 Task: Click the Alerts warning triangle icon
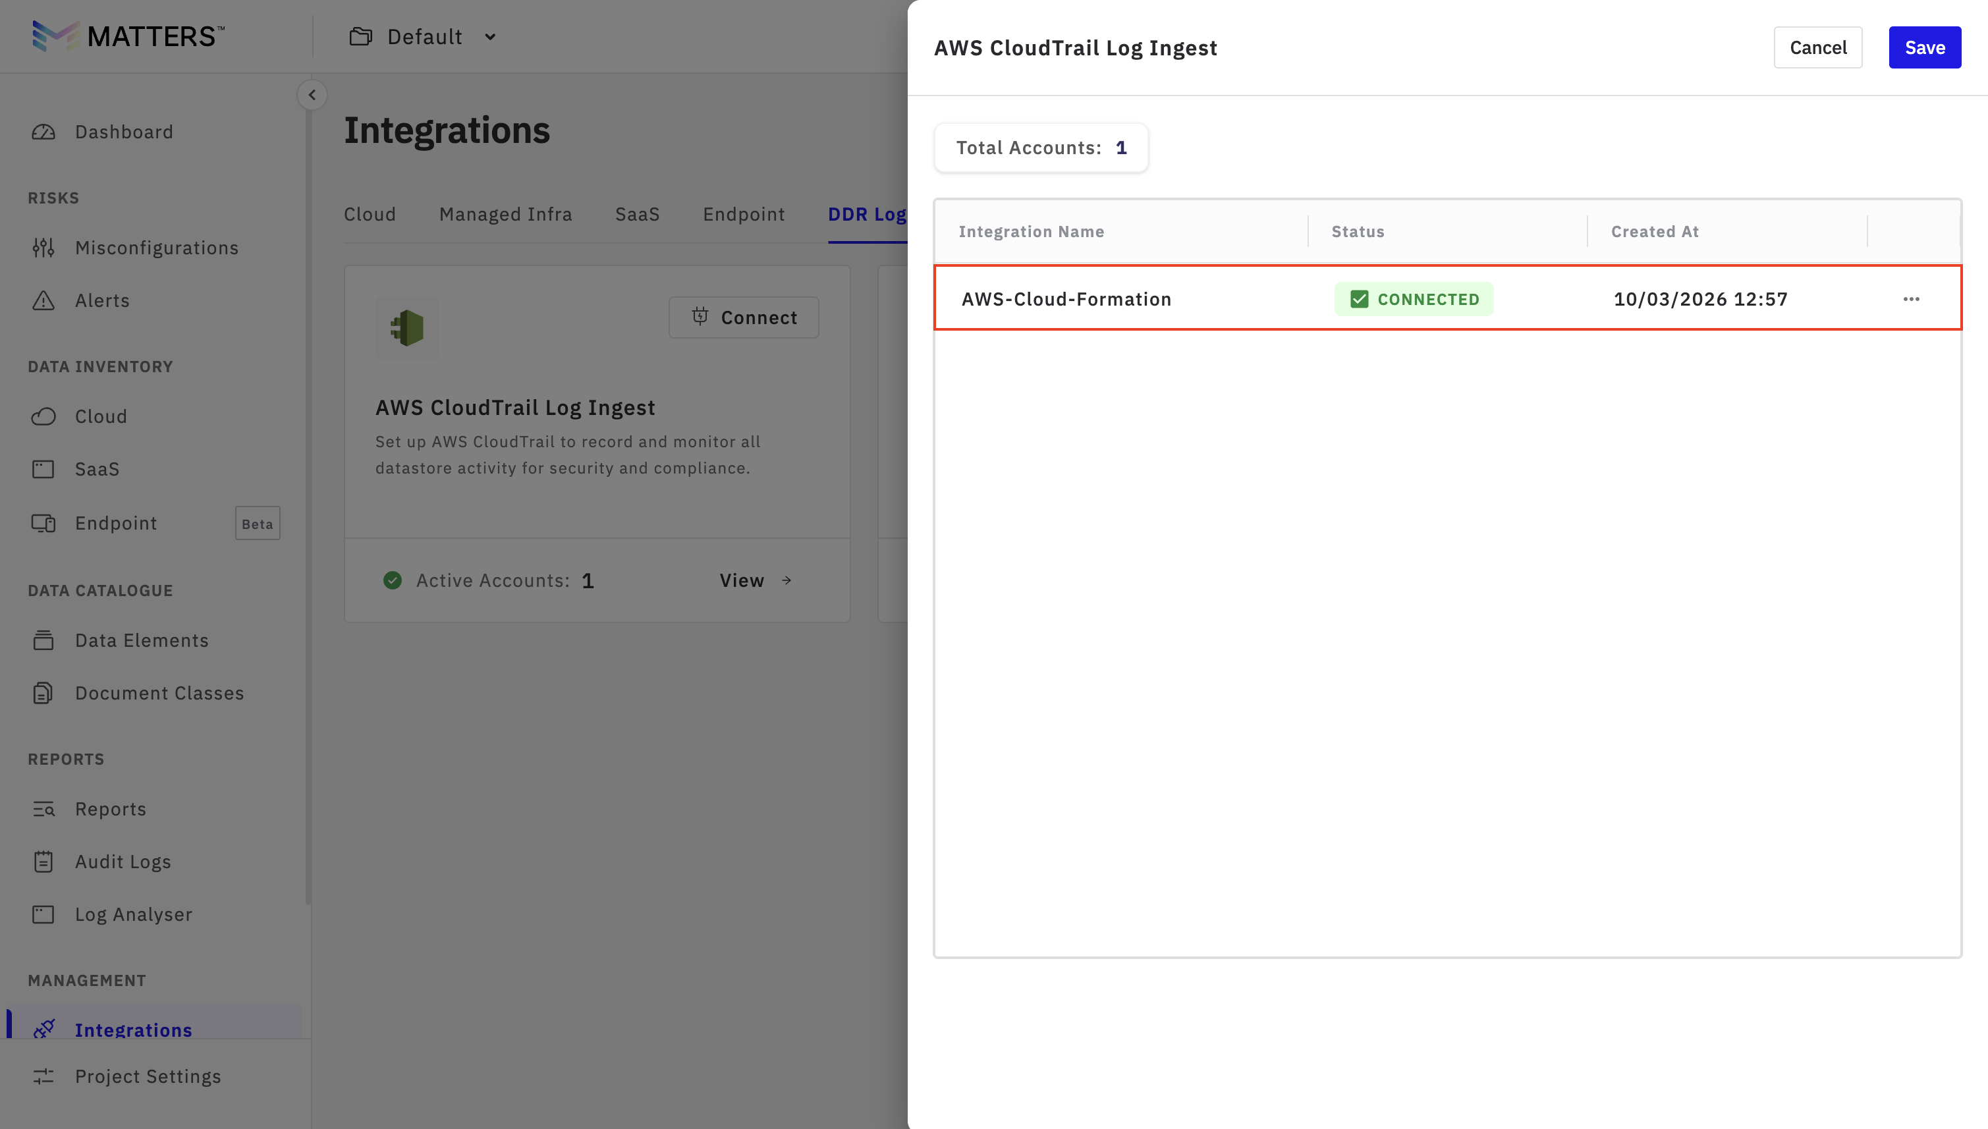43,300
